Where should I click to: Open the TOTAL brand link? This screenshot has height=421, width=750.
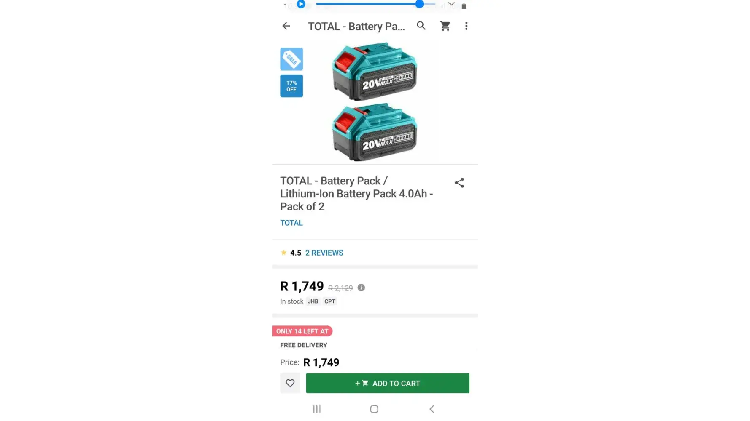[291, 223]
